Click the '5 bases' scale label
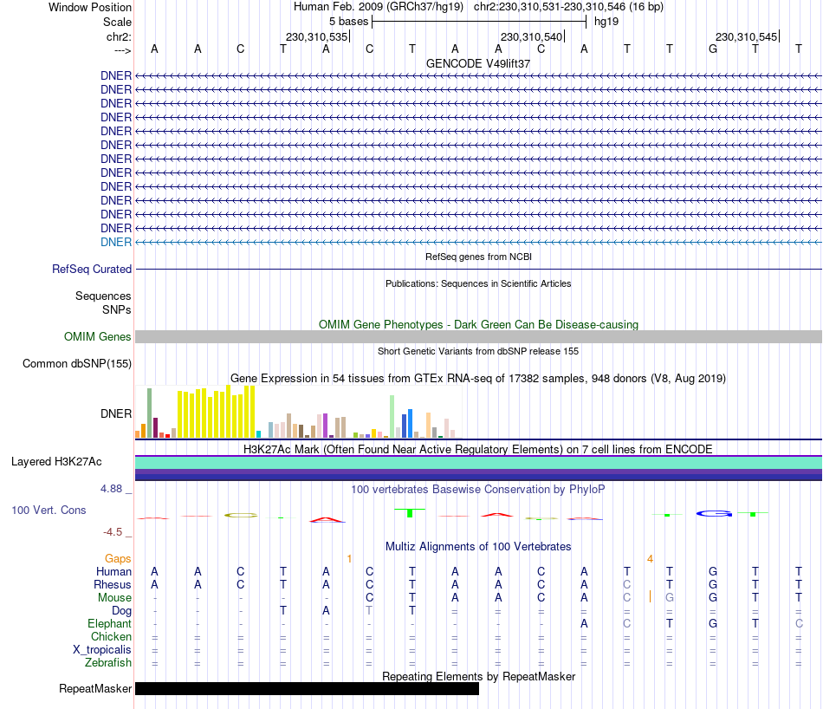The image size is (823, 709). click(x=348, y=22)
